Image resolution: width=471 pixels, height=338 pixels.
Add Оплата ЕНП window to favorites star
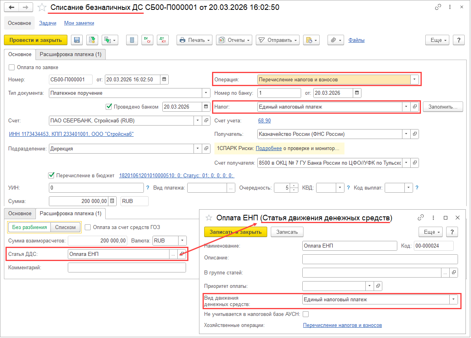point(209,218)
